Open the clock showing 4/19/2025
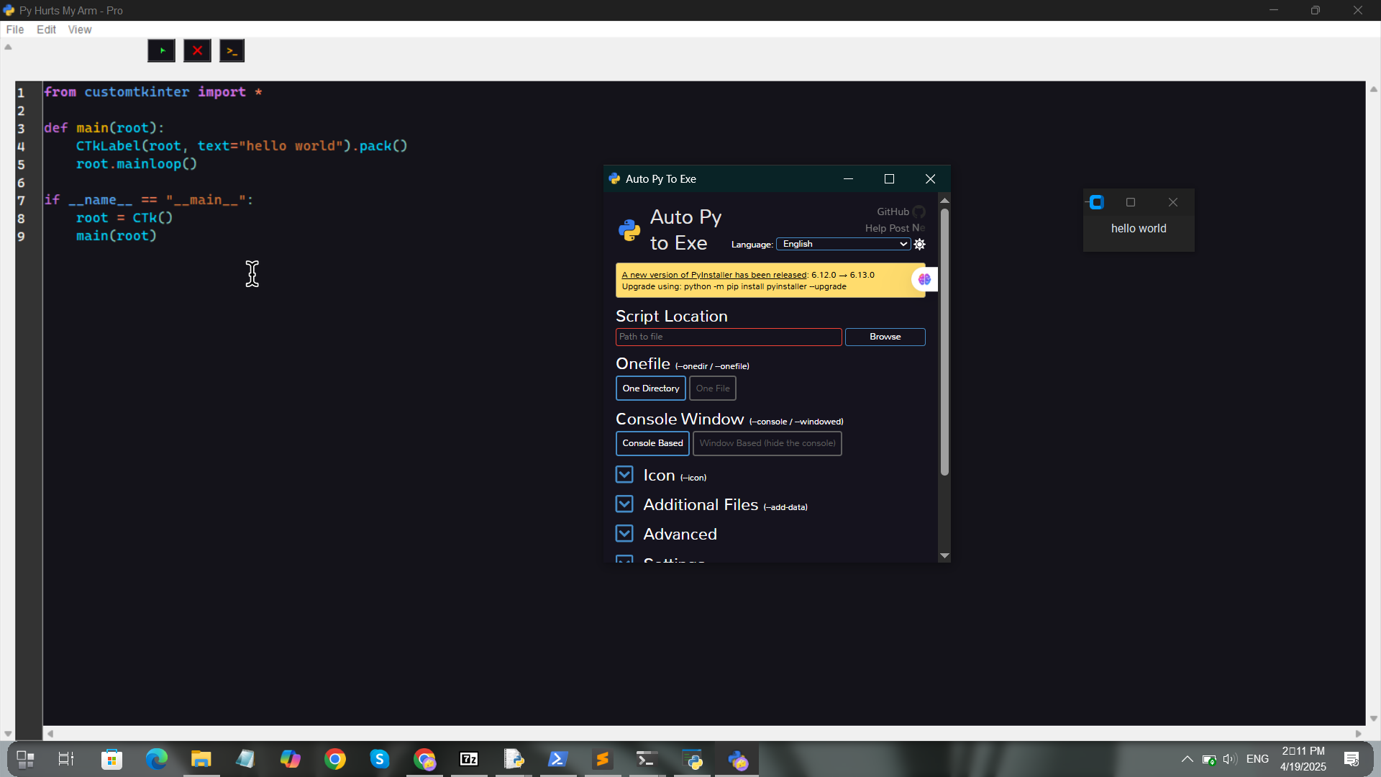Image resolution: width=1381 pixels, height=777 pixels. click(1303, 759)
